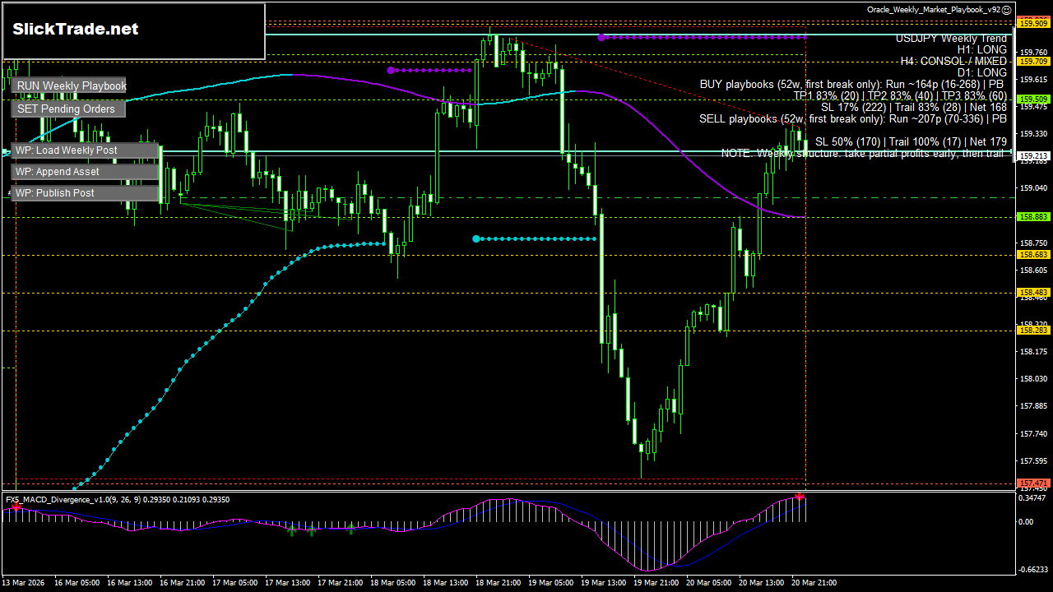The image size is (1053, 592).
Task: Click the SL 17% (222) stats line
Action: [x=914, y=108]
